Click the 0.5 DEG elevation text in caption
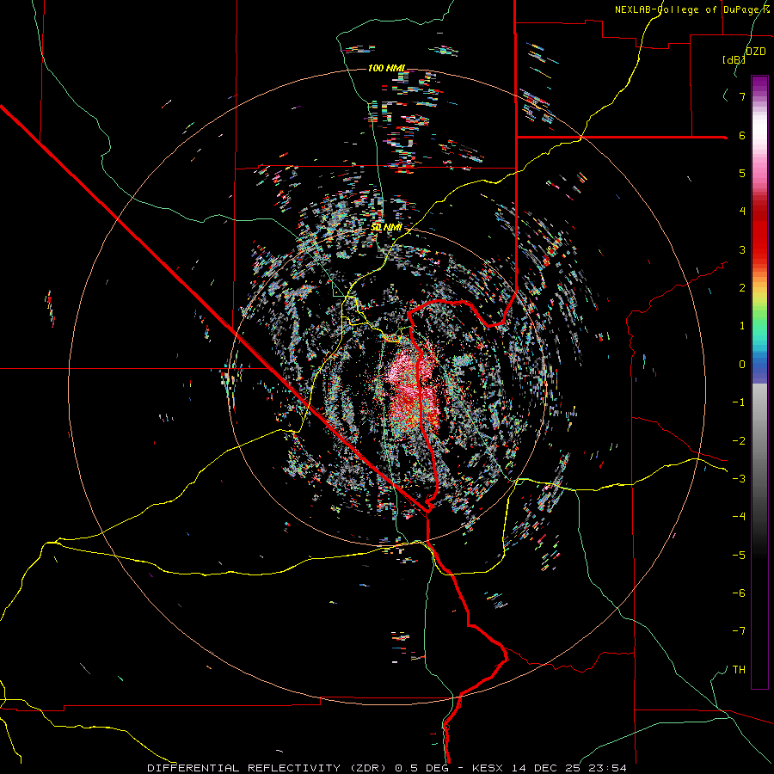This screenshot has width=774, height=774. tap(421, 768)
